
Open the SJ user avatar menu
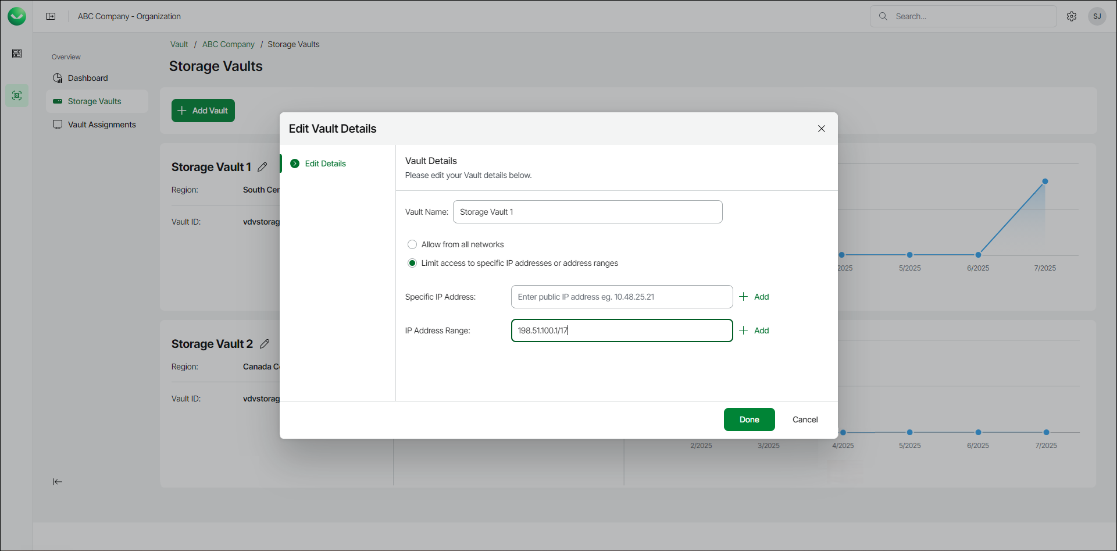[x=1097, y=16]
